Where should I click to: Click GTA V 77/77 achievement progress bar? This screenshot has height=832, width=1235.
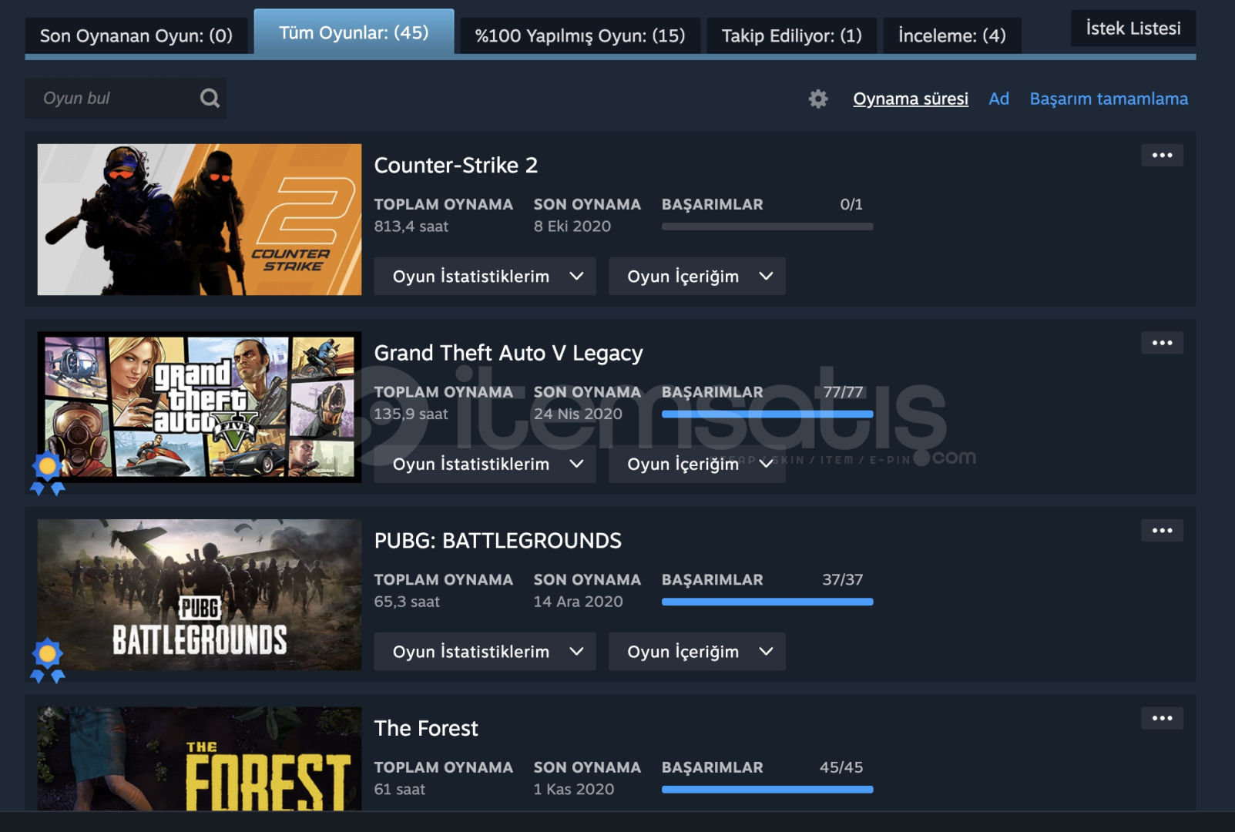click(767, 414)
